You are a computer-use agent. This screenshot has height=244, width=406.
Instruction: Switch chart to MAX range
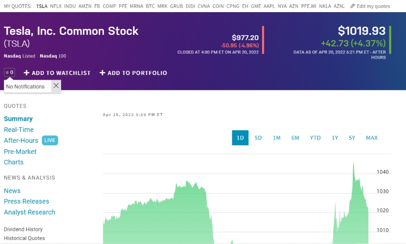[372, 138]
